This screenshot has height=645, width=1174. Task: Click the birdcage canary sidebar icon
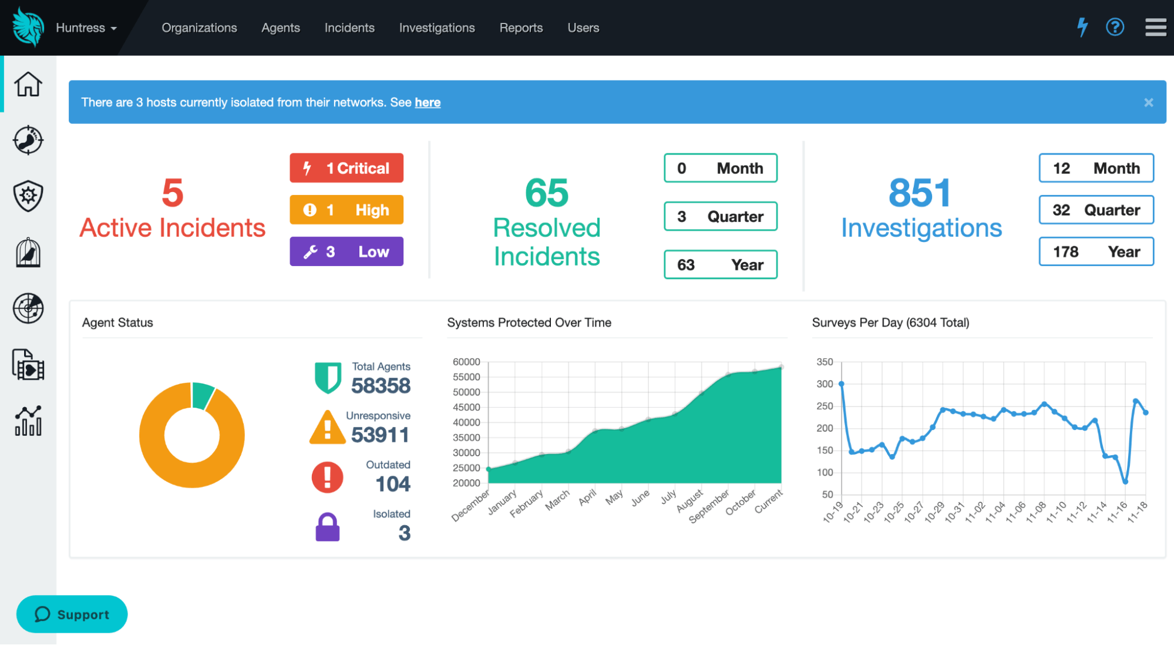click(28, 253)
